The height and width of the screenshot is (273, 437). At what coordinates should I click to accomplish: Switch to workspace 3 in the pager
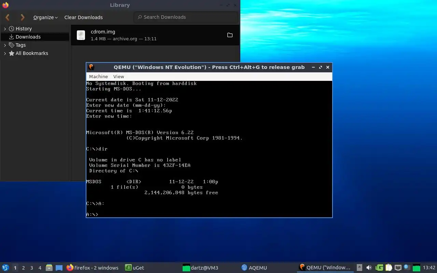click(x=32, y=268)
